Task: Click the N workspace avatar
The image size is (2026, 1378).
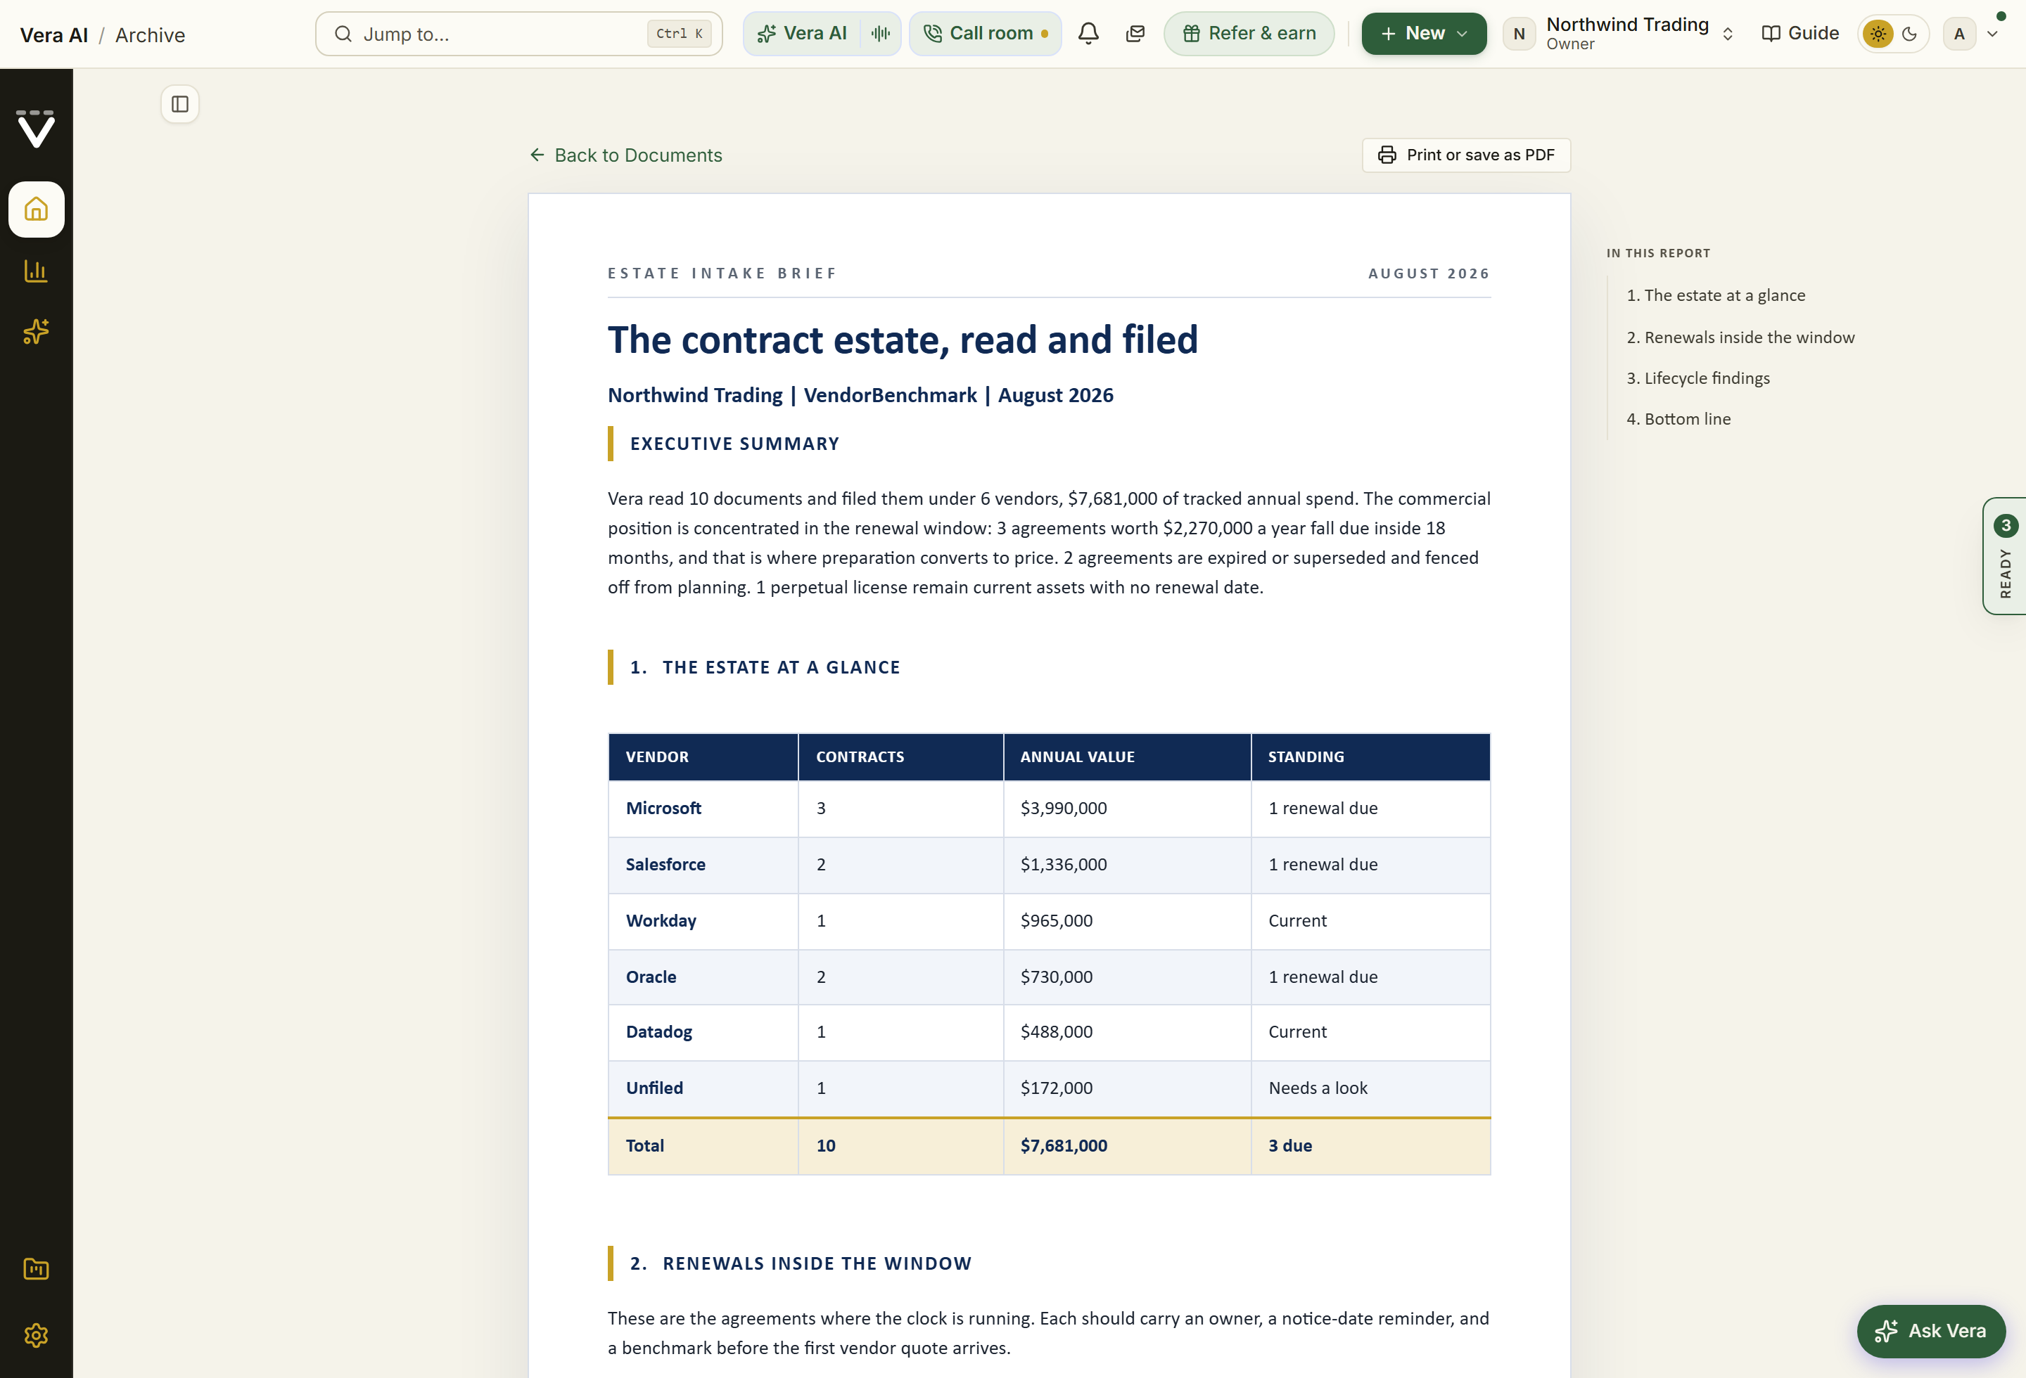Action: point(1519,34)
